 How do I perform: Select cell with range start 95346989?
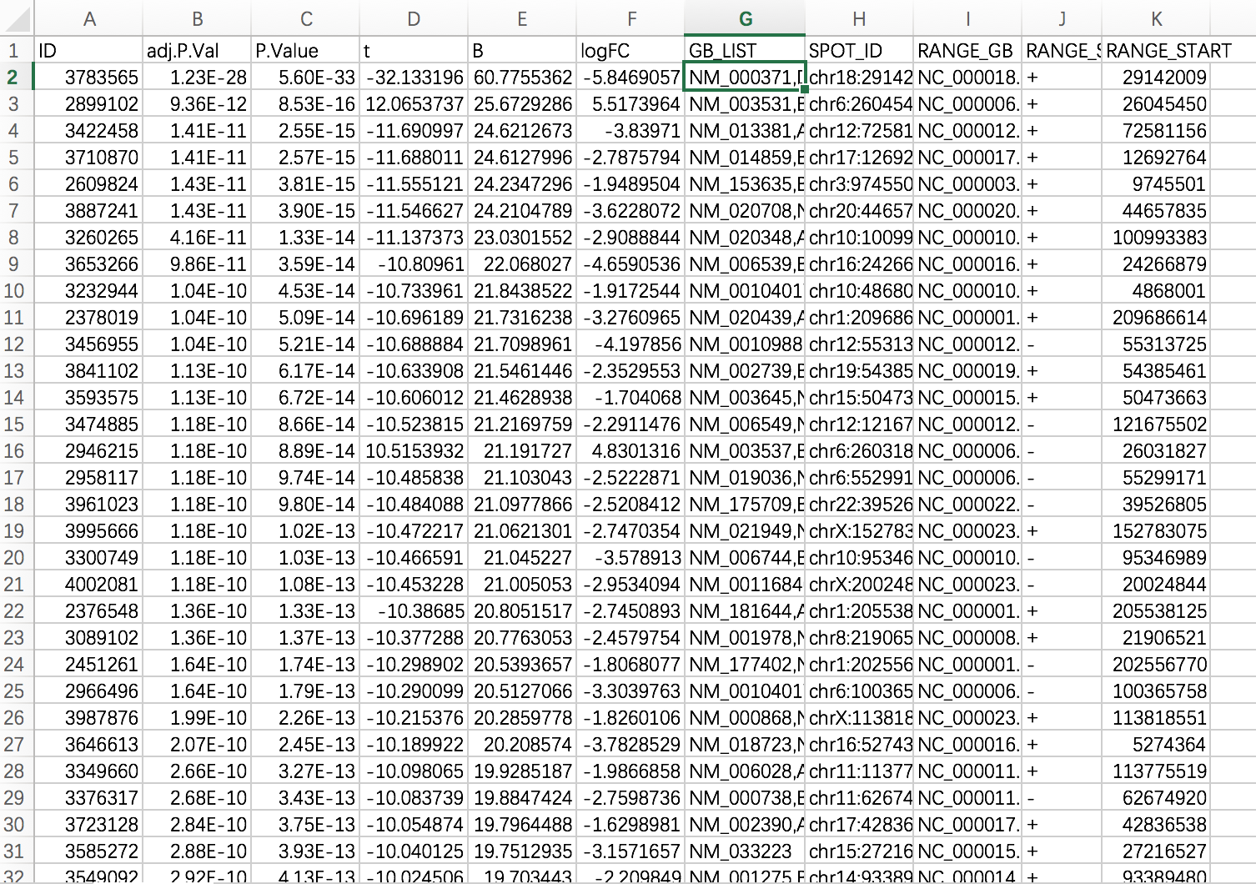click(1156, 557)
